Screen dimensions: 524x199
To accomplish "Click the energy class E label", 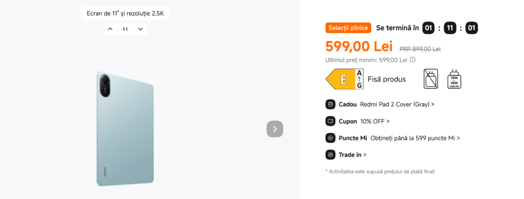I will coord(344,79).
